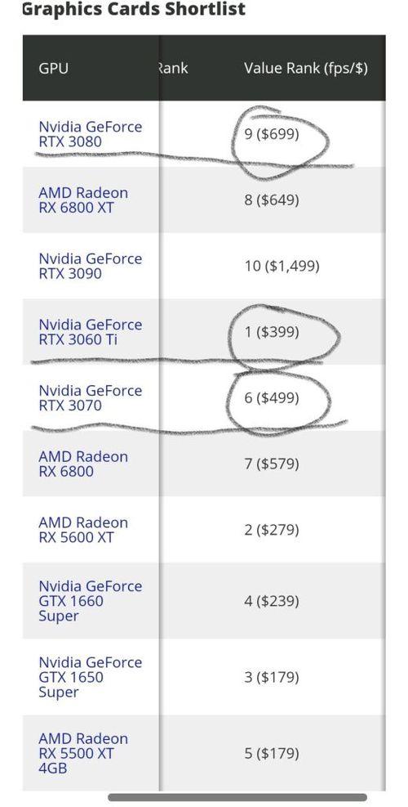This screenshot has width=408, height=807.
Task: Open the Nvidia GeForce RTX 3070 link
Action: [90, 398]
